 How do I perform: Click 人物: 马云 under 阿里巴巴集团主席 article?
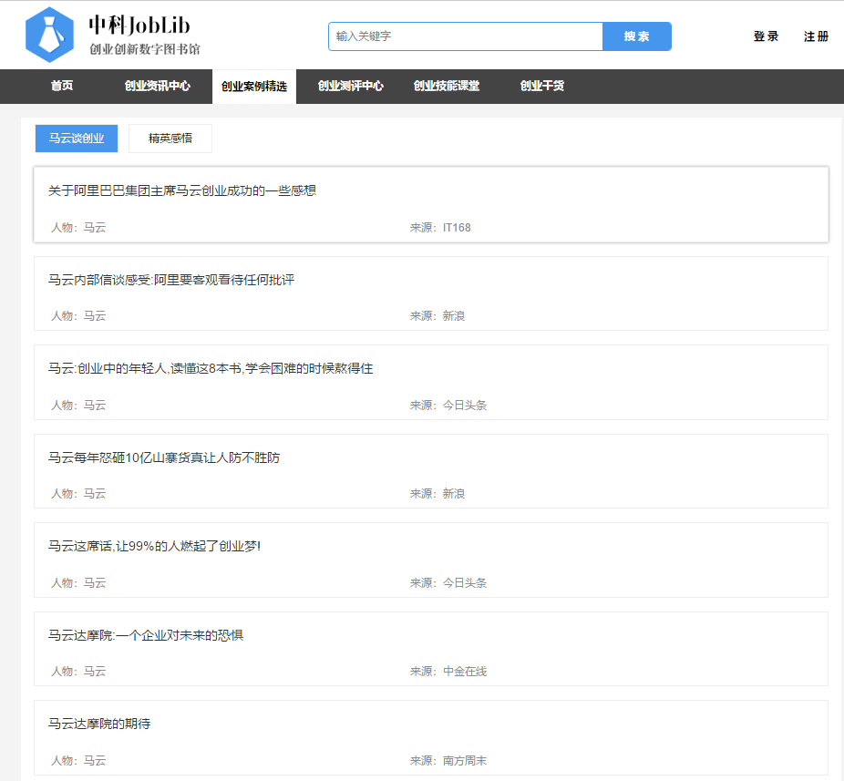pos(78,228)
